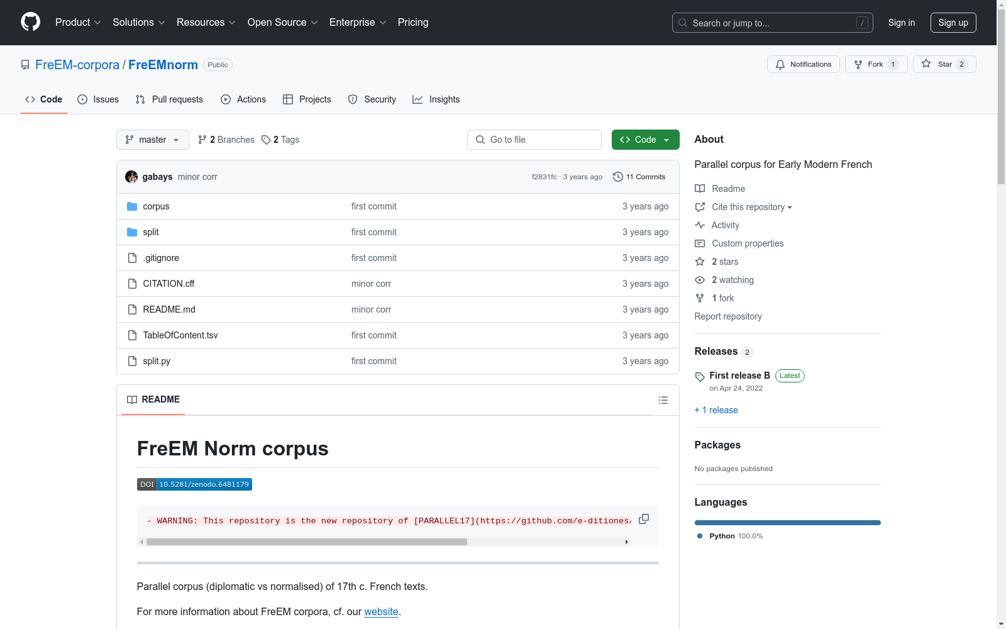The height and width of the screenshot is (629, 1006).
Task: Click the watching eye icon
Action: pyautogui.click(x=700, y=280)
